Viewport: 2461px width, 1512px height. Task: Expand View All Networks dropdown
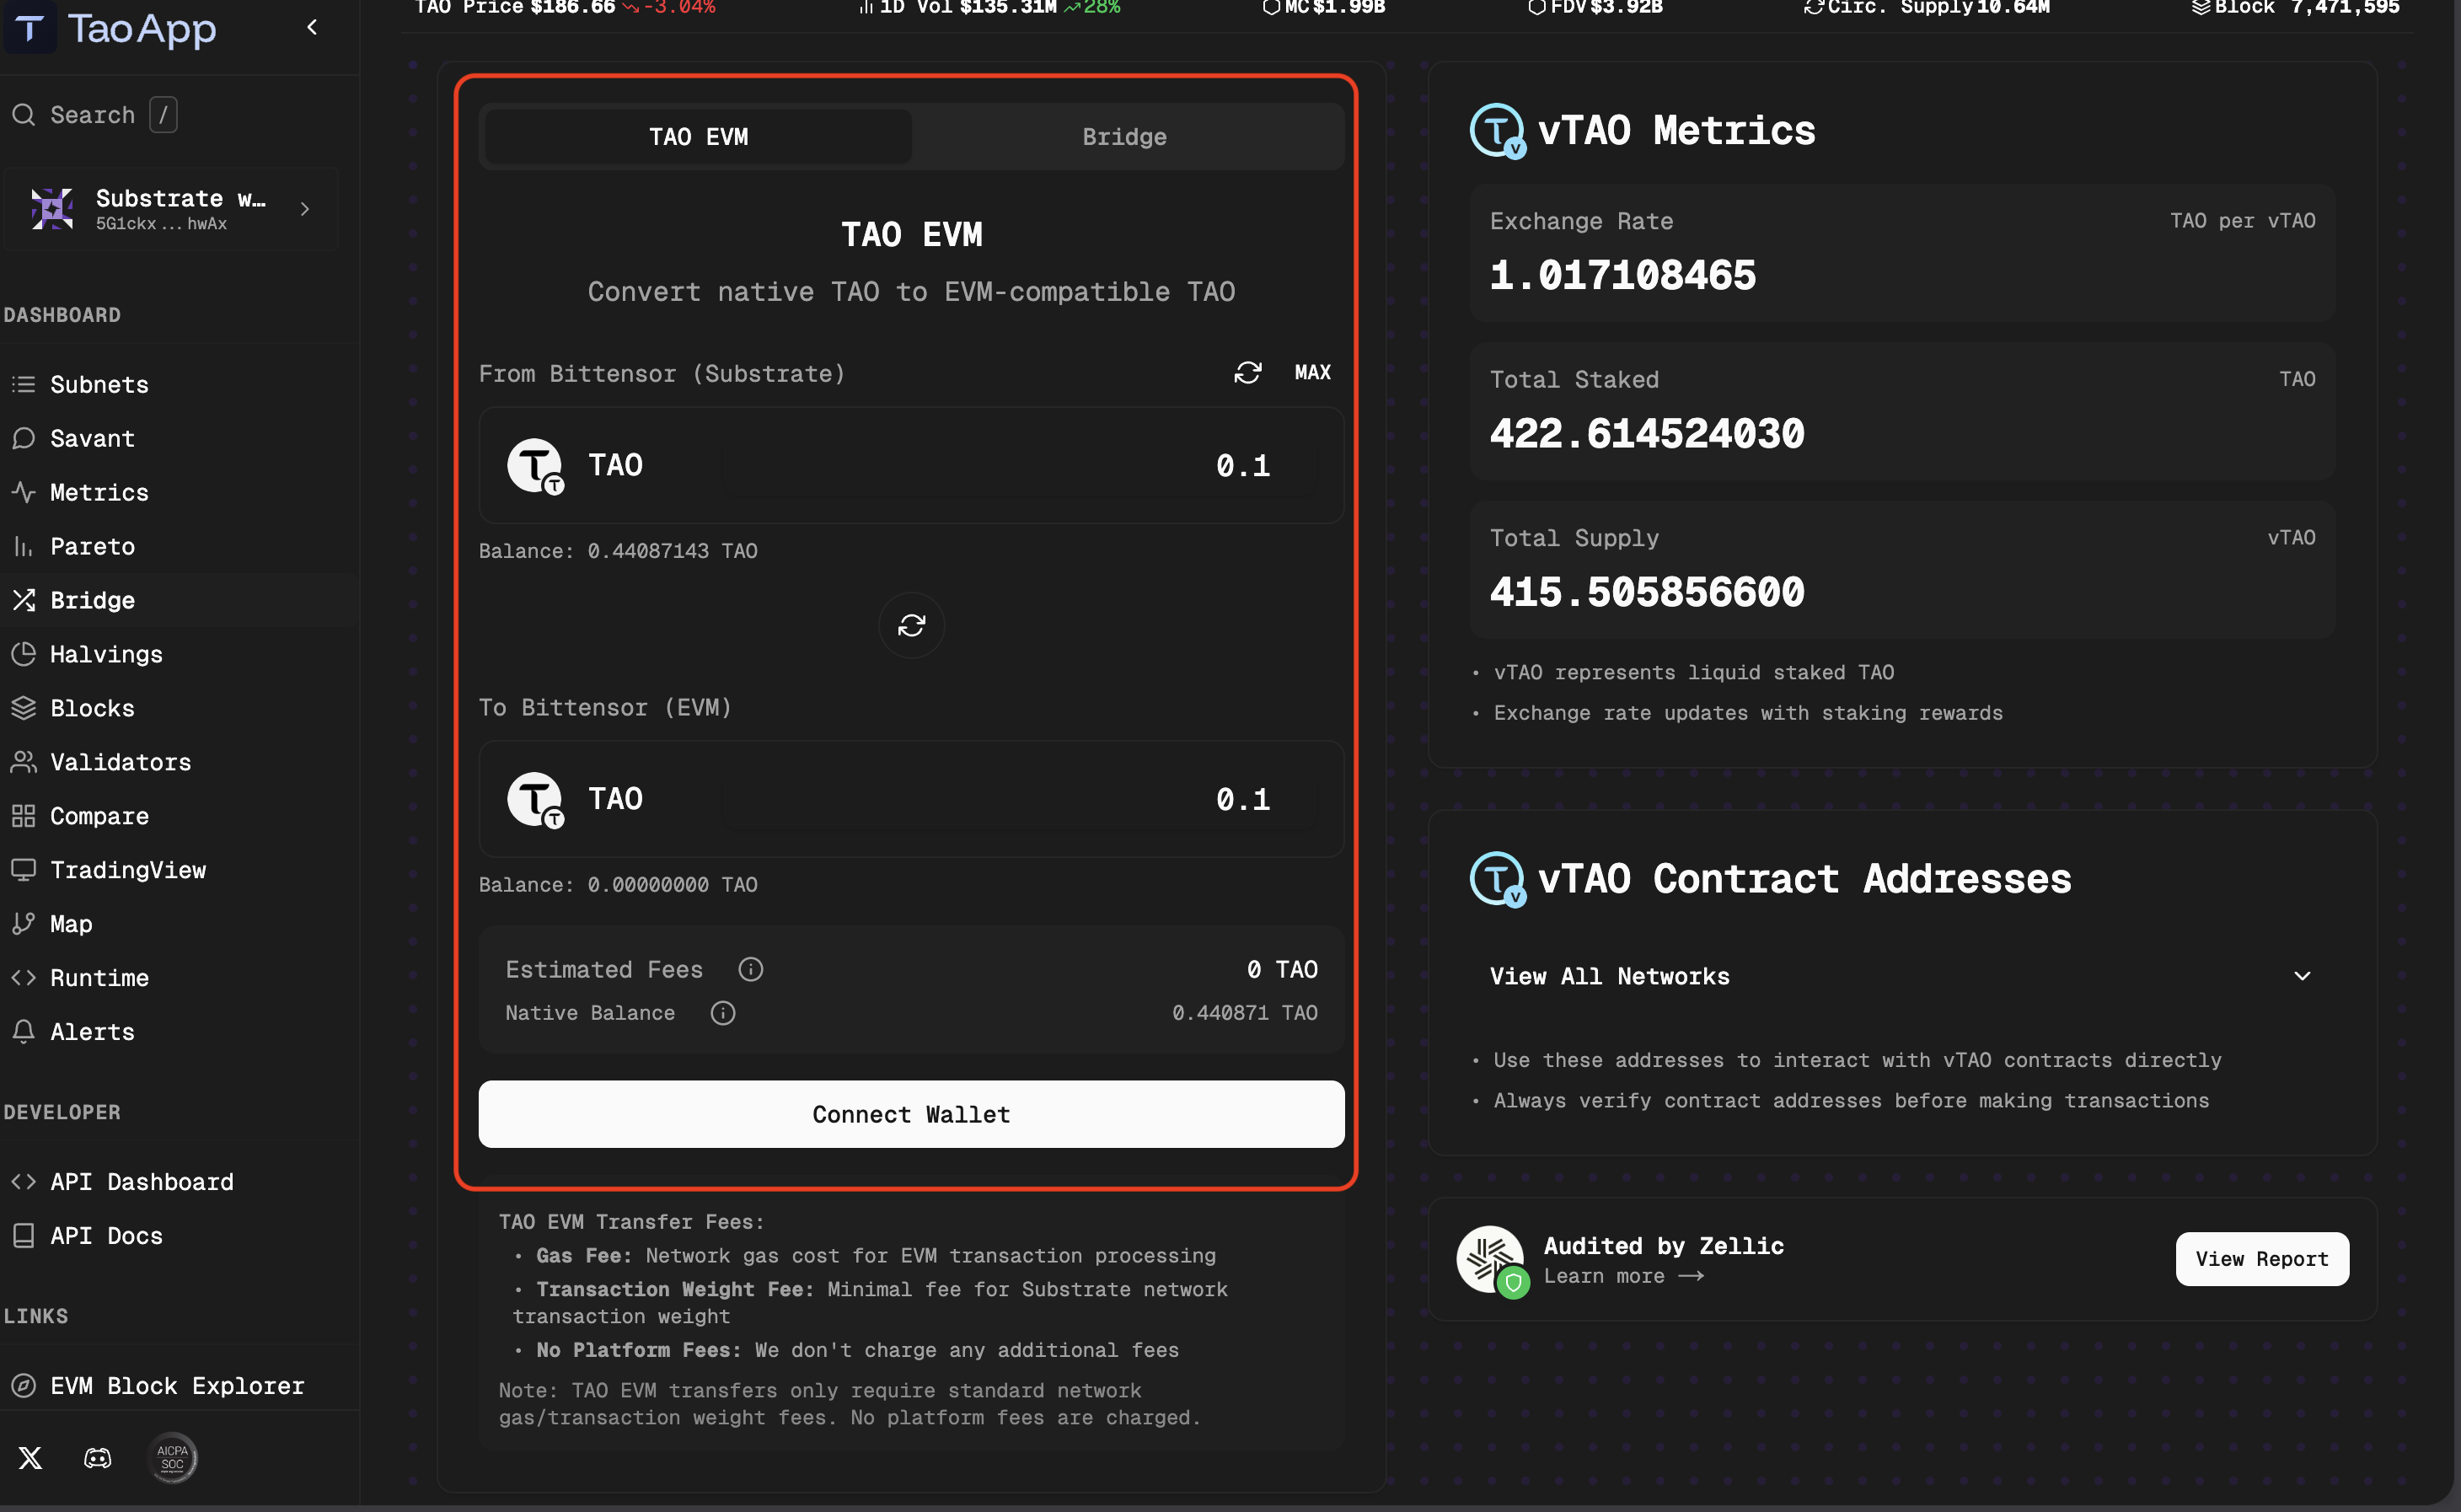point(2303,975)
